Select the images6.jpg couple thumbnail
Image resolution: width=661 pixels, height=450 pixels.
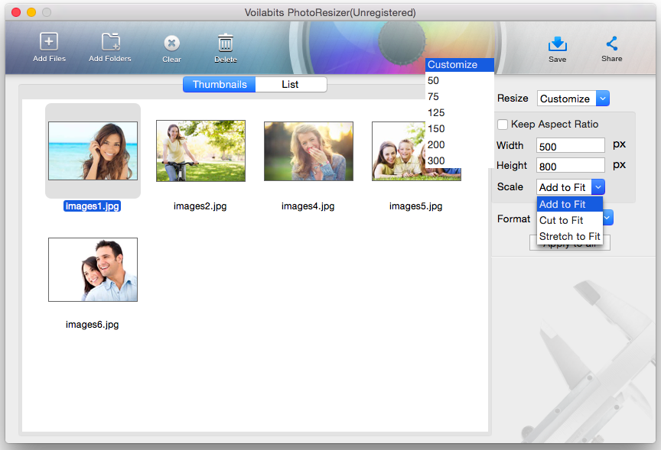[x=93, y=269]
